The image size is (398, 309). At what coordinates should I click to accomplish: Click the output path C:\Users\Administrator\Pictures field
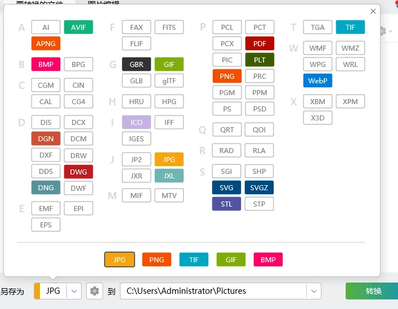(x=214, y=291)
